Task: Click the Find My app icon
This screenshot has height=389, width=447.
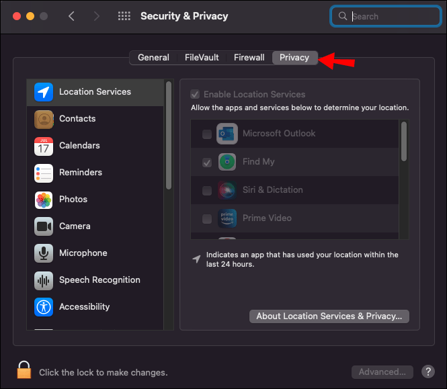Action: (227, 162)
